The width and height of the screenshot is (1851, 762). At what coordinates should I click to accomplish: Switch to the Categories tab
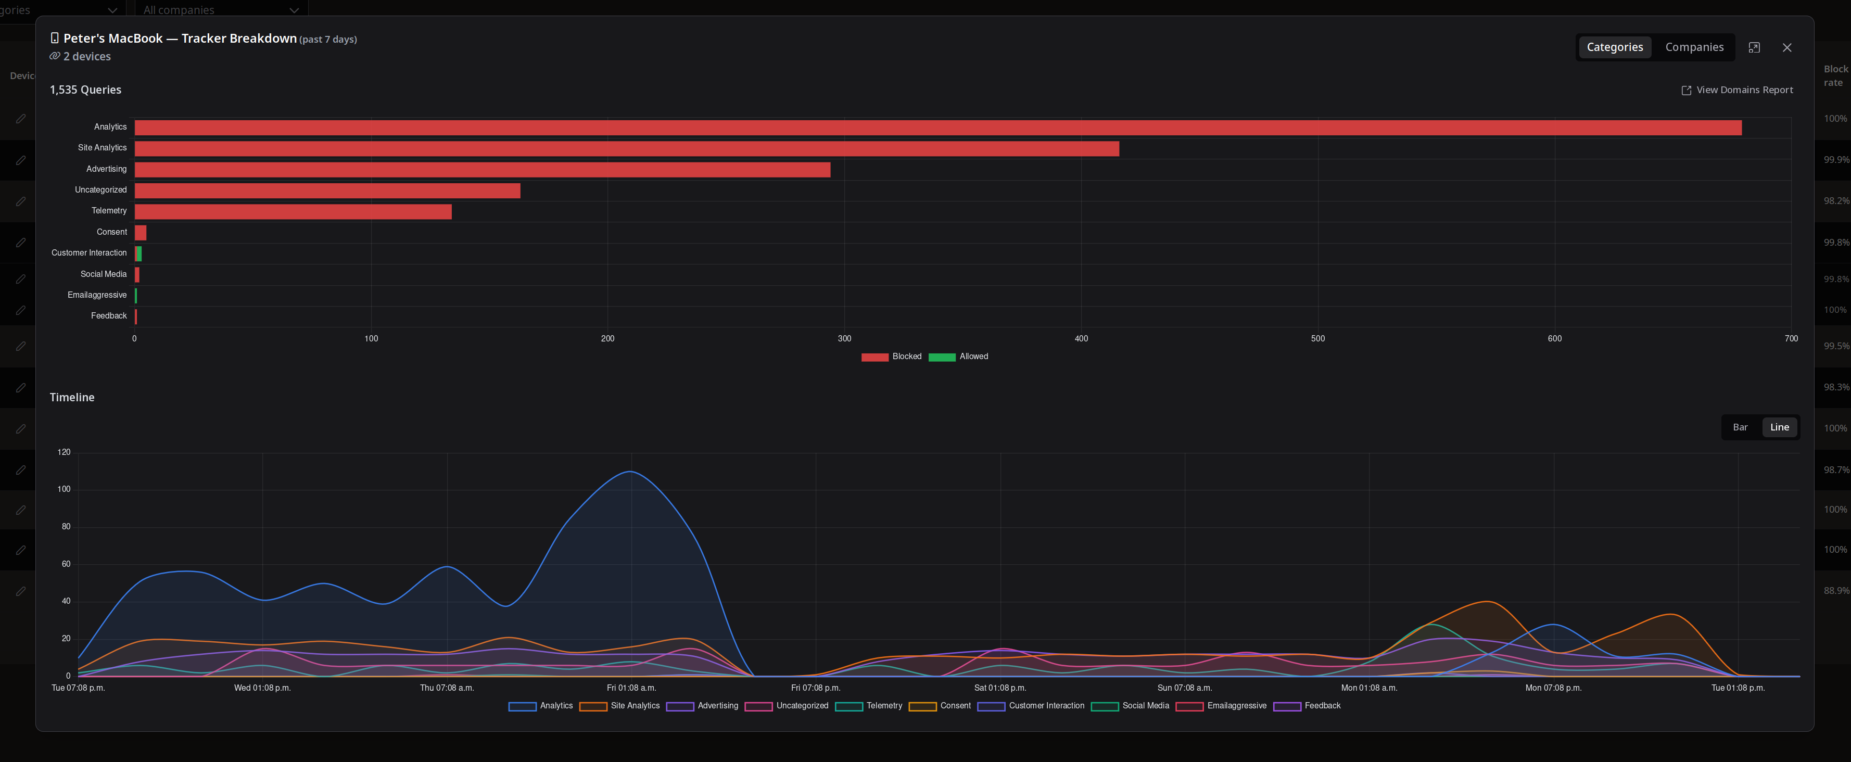[x=1615, y=47]
